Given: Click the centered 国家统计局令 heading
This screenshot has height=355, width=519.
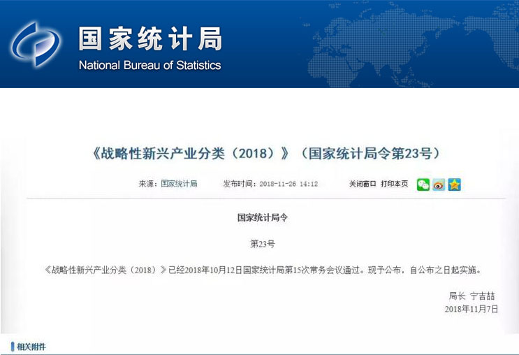Looking at the screenshot, I should coord(262,217).
